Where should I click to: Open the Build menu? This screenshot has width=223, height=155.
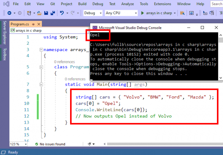click(x=82, y=4)
